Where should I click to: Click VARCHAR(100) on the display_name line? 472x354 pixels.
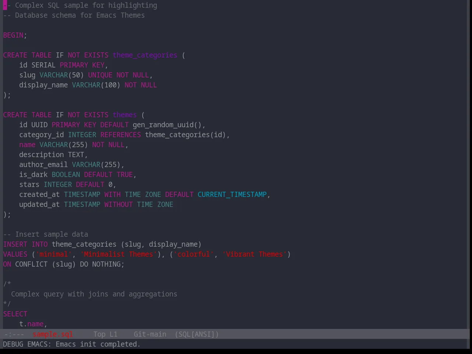pyautogui.click(x=96, y=85)
